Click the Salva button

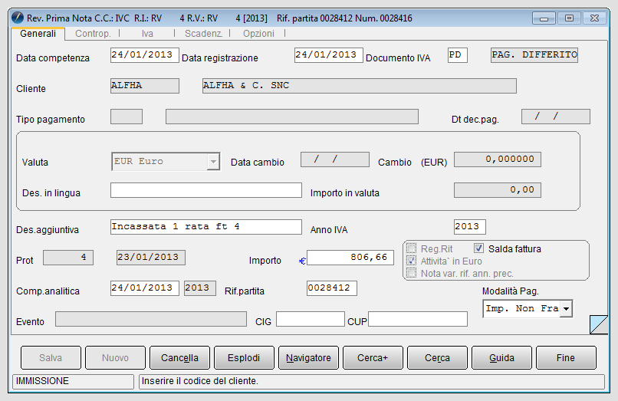51,357
